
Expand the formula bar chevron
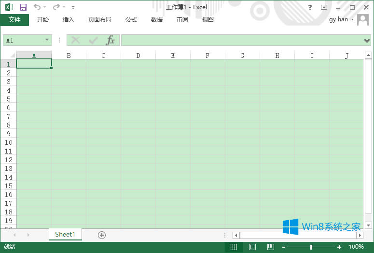click(x=367, y=41)
